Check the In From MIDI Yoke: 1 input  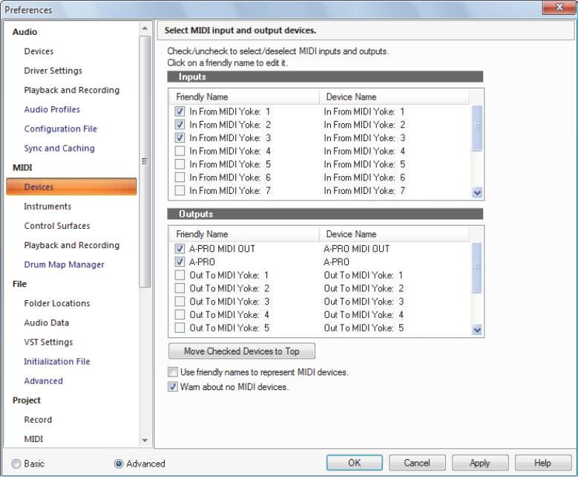point(180,111)
